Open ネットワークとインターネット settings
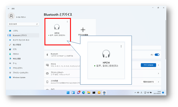The width and height of the screenshot is (178, 107). (23, 40)
